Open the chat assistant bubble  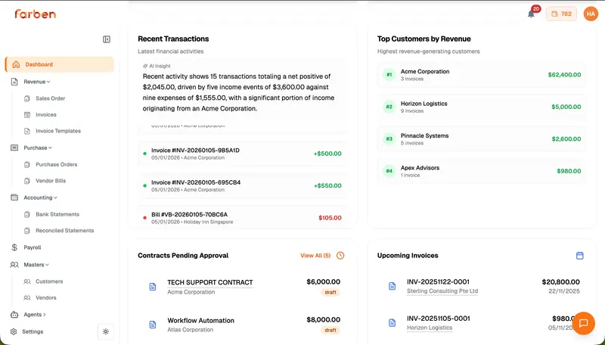[583, 323]
